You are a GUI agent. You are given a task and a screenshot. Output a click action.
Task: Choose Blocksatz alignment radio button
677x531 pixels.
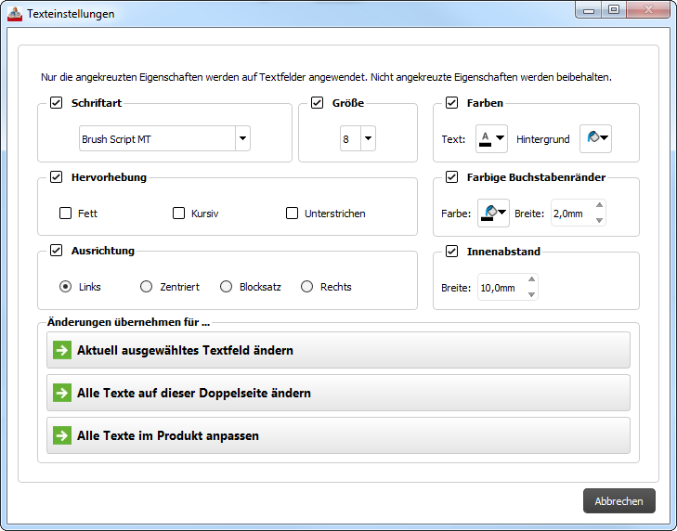coord(226,287)
